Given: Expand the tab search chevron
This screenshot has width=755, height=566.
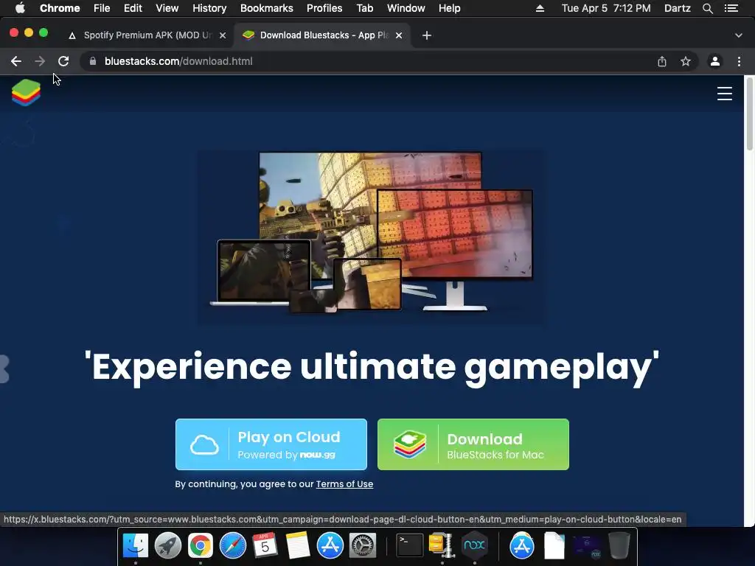Looking at the screenshot, I should coord(739,35).
